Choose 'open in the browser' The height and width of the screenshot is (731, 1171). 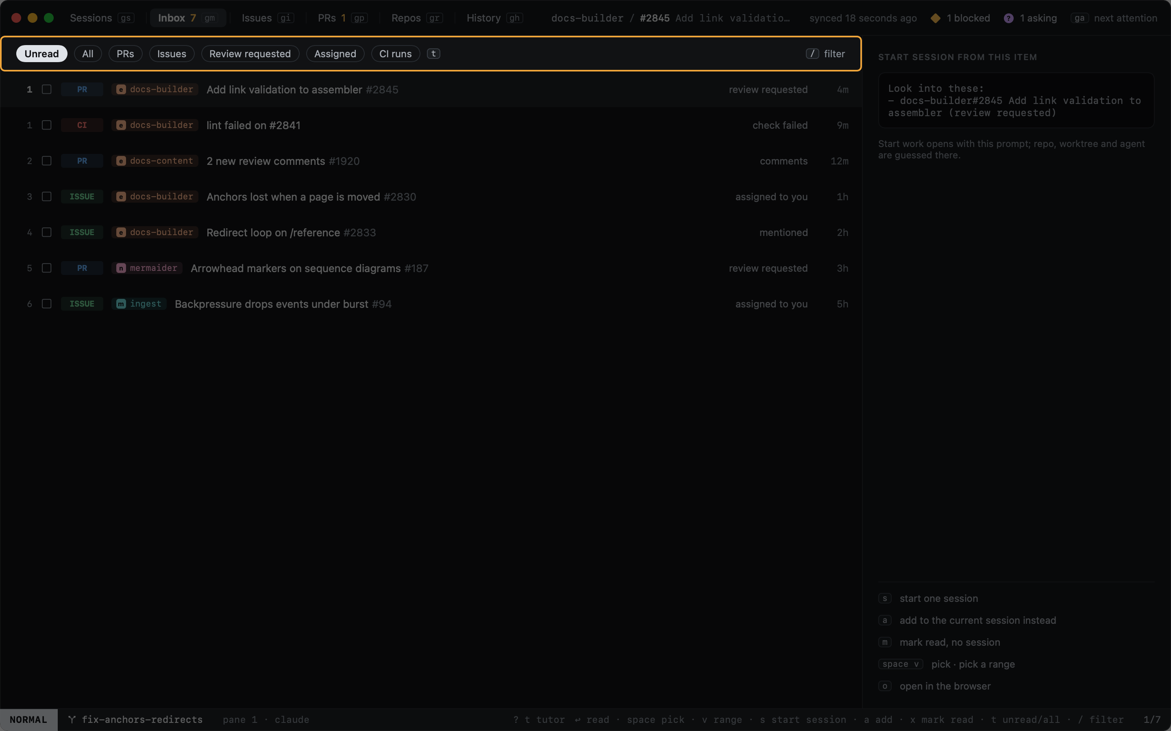945,686
